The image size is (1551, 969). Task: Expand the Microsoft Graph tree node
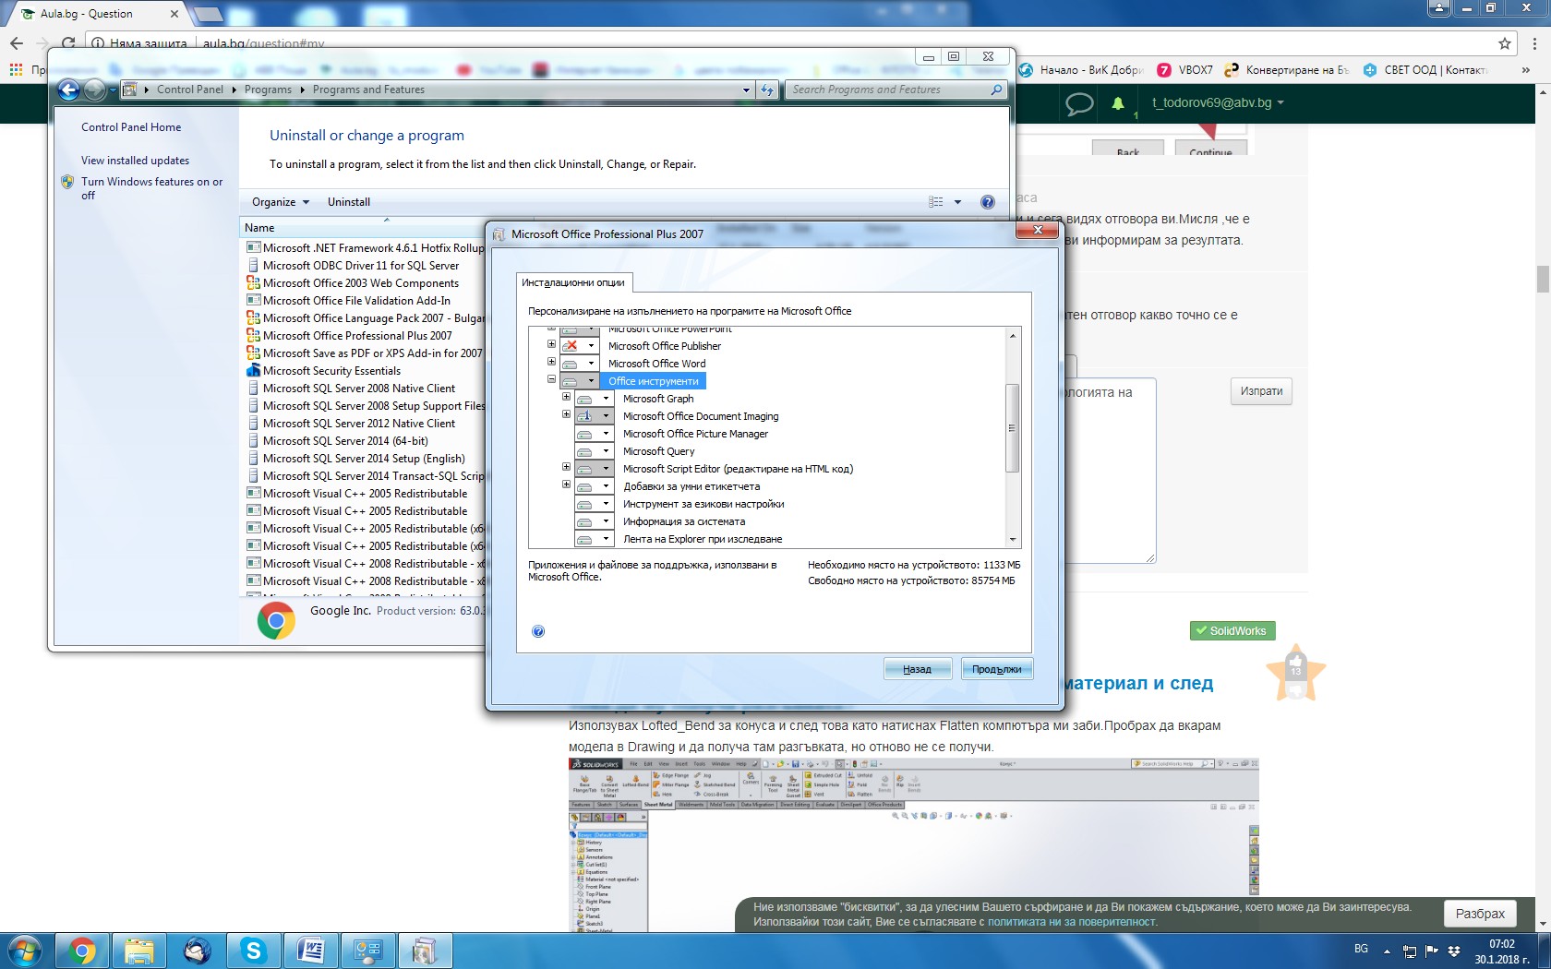click(x=566, y=397)
